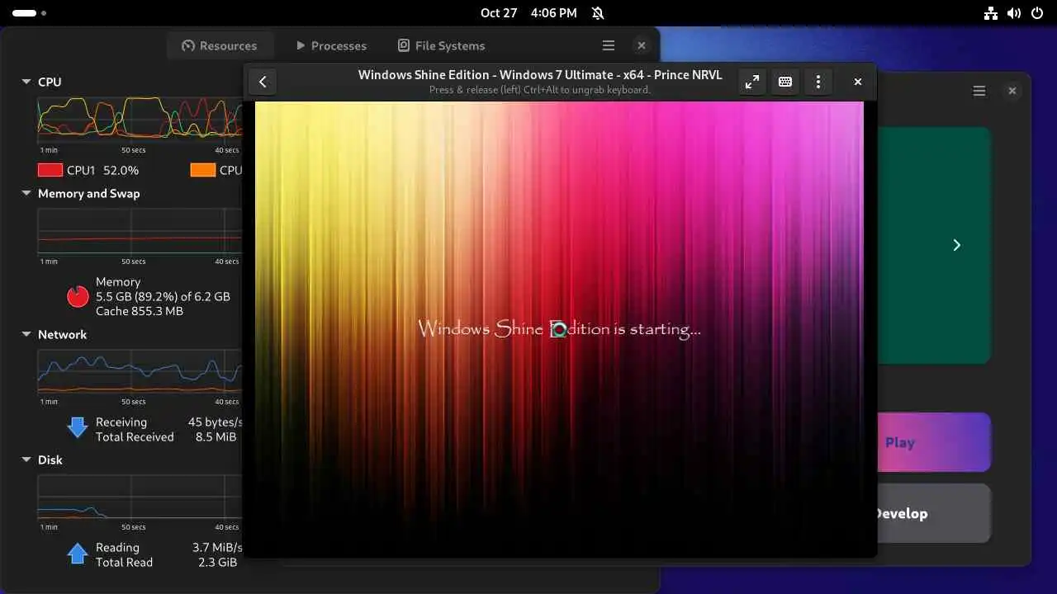Click the CPU1 52.0% label

[102, 170]
